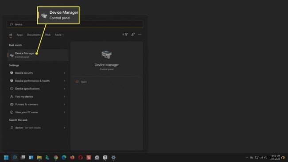
Task: Open the notification badge in tray
Action: 283,158
